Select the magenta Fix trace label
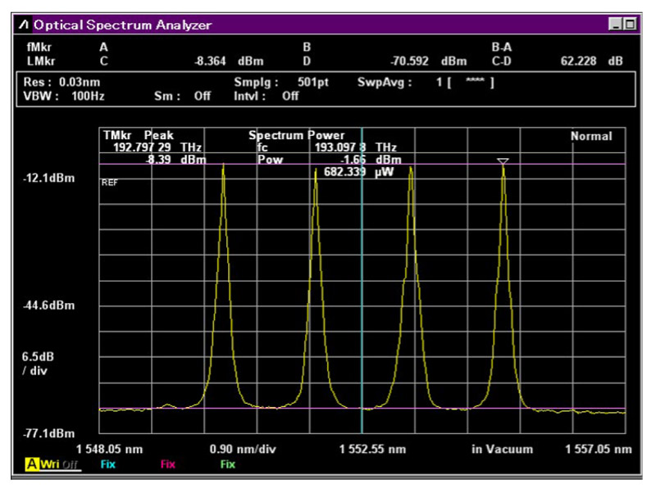Viewport: 656px width, 493px height. tap(168, 464)
